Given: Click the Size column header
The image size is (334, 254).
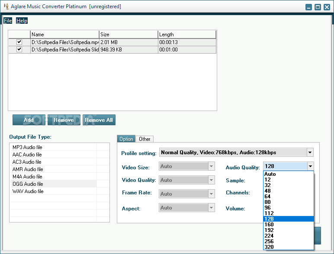Looking at the screenshot, I should pyautogui.click(x=128, y=35).
